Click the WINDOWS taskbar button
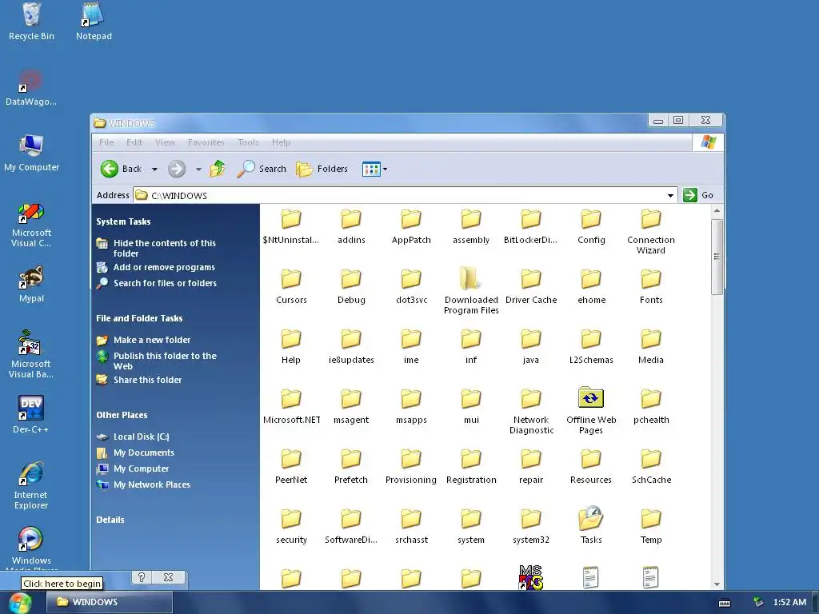Image resolution: width=819 pixels, height=614 pixels. pyautogui.click(x=109, y=602)
